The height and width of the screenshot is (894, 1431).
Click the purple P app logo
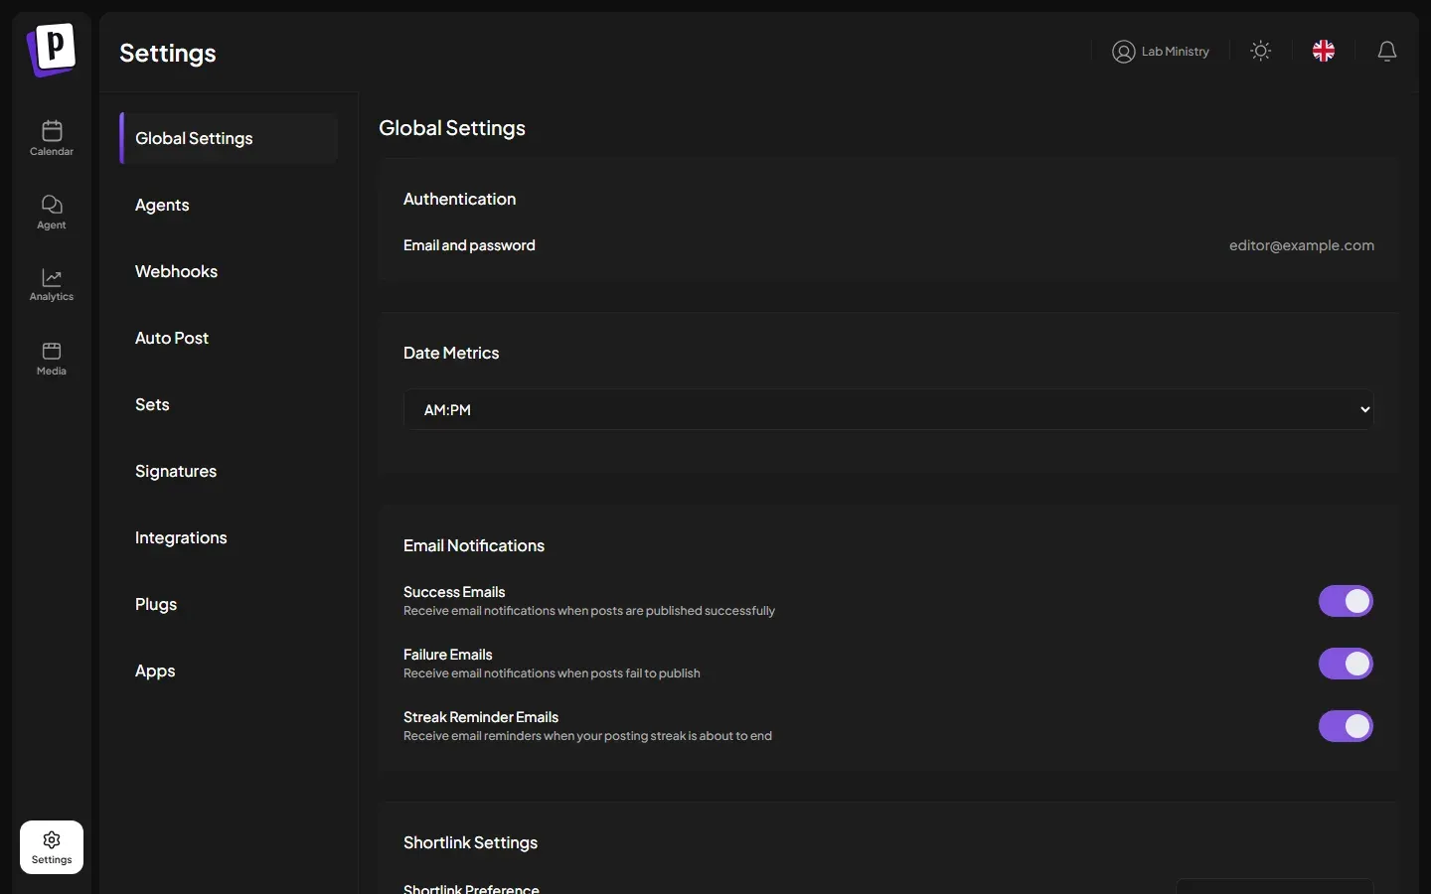click(52, 50)
